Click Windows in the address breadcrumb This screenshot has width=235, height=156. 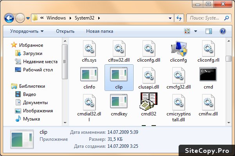56,18
